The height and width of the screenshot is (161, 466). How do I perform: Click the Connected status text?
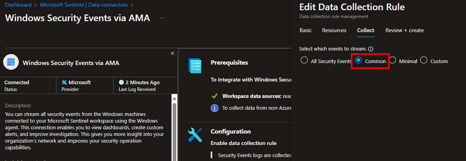tap(16, 82)
